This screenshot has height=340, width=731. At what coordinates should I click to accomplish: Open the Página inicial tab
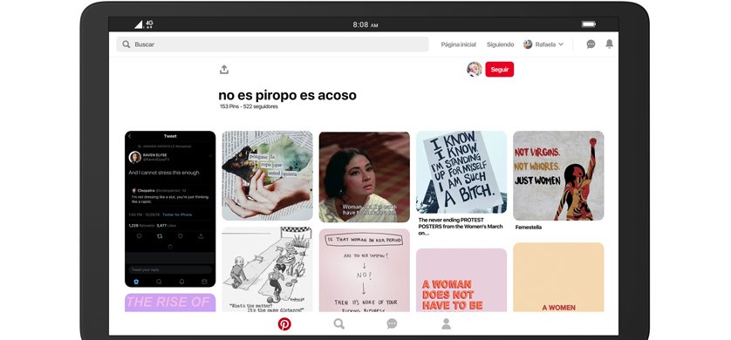pyautogui.click(x=458, y=44)
